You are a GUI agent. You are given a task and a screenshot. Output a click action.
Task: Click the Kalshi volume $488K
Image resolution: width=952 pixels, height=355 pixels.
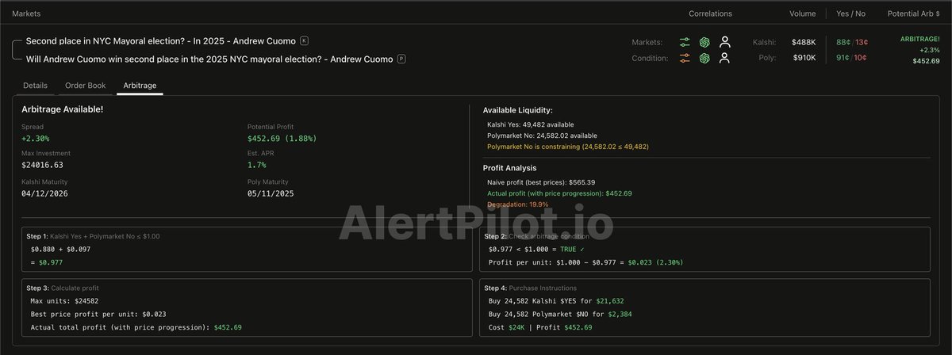804,42
